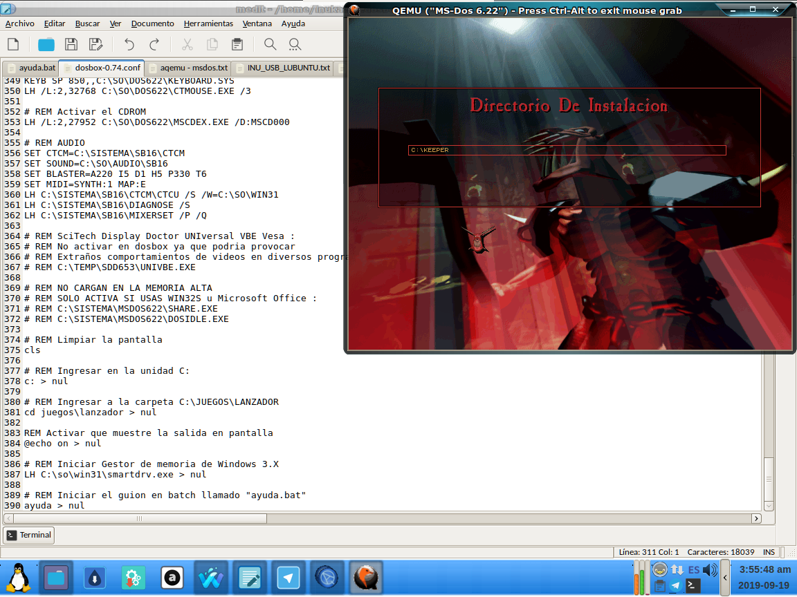Click the 'Directorio De Instalacion' heading in QEMU
The height and width of the screenshot is (597, 797).
pyautogui.click(x=569, y=106)
